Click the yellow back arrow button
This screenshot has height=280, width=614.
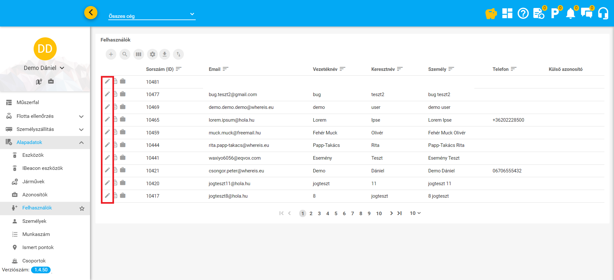click(x=91, y=13)
